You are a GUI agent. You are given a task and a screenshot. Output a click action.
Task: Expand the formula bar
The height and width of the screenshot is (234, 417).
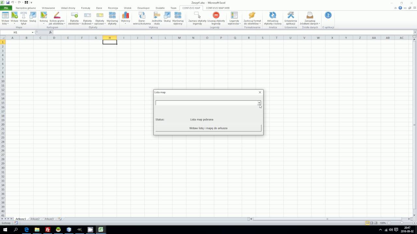(x=415, y=32)
